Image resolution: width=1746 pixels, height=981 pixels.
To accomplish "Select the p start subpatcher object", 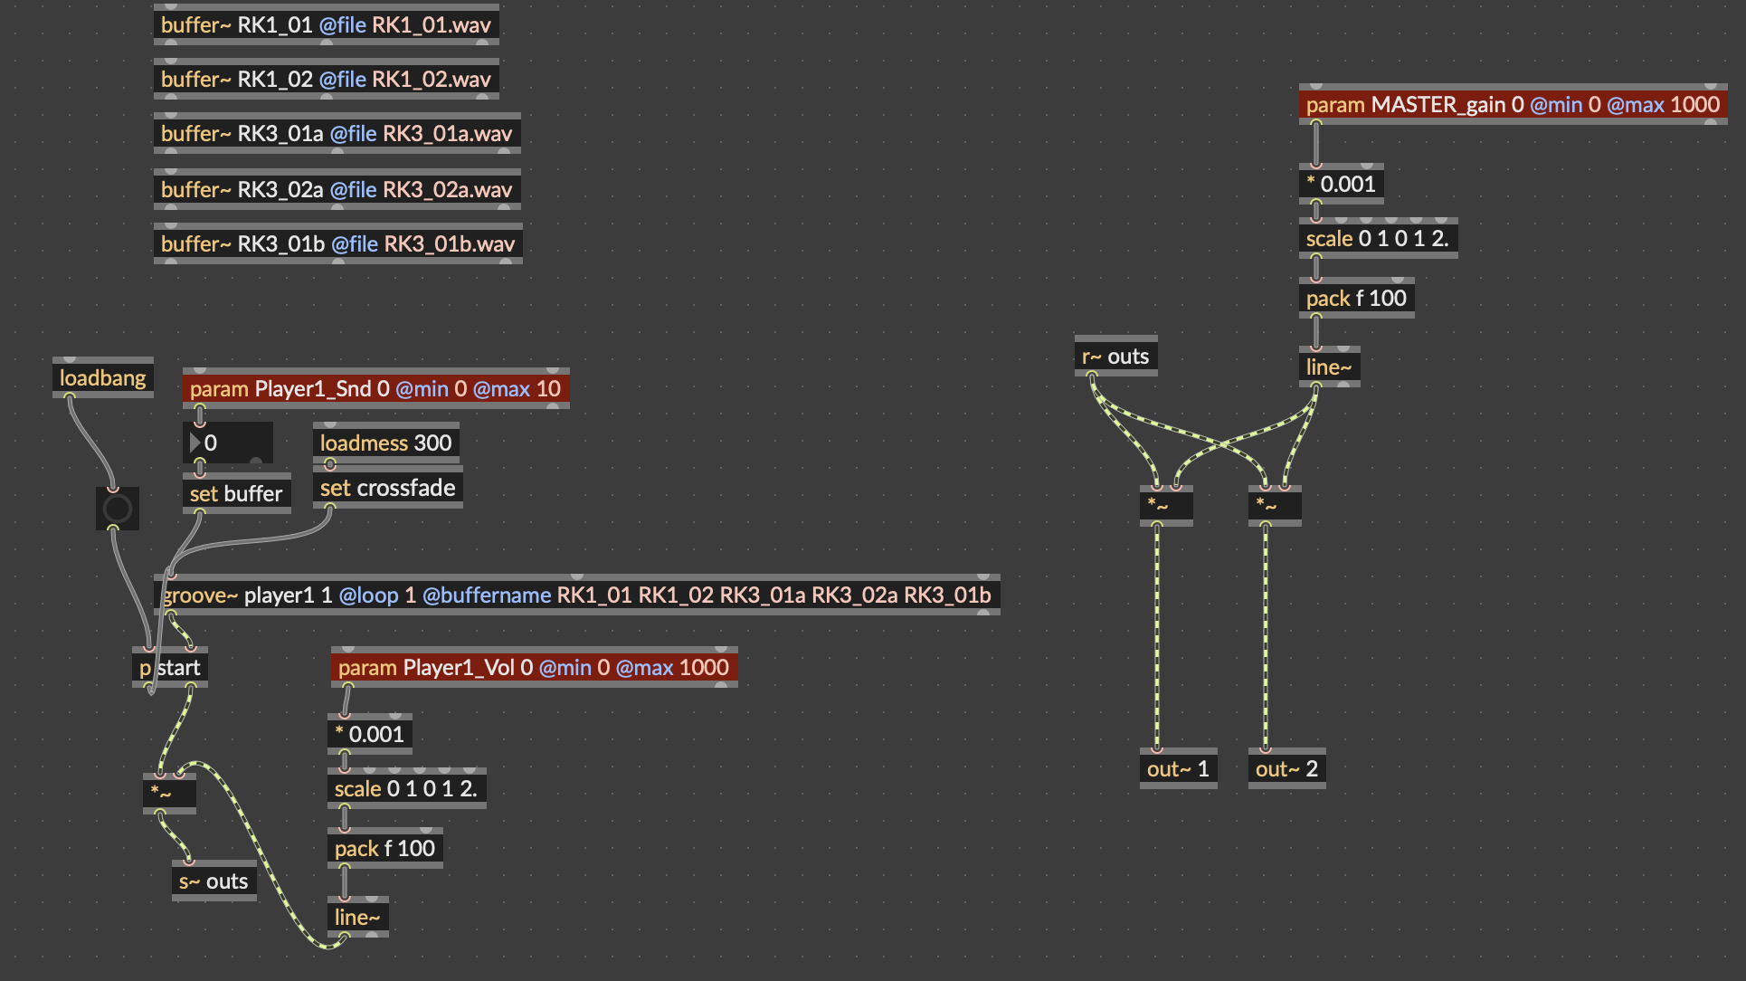I will tap(169, 667).
